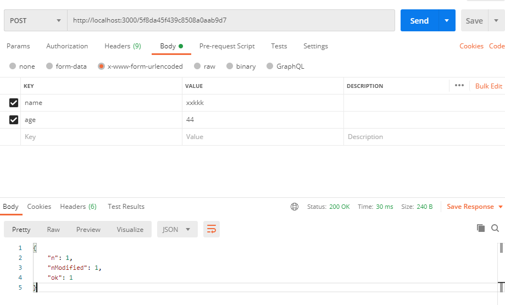The width and height of the screenshot is (505, 305).
Task: Uncheck the age parameter checkbox
Action: [14, 120]
